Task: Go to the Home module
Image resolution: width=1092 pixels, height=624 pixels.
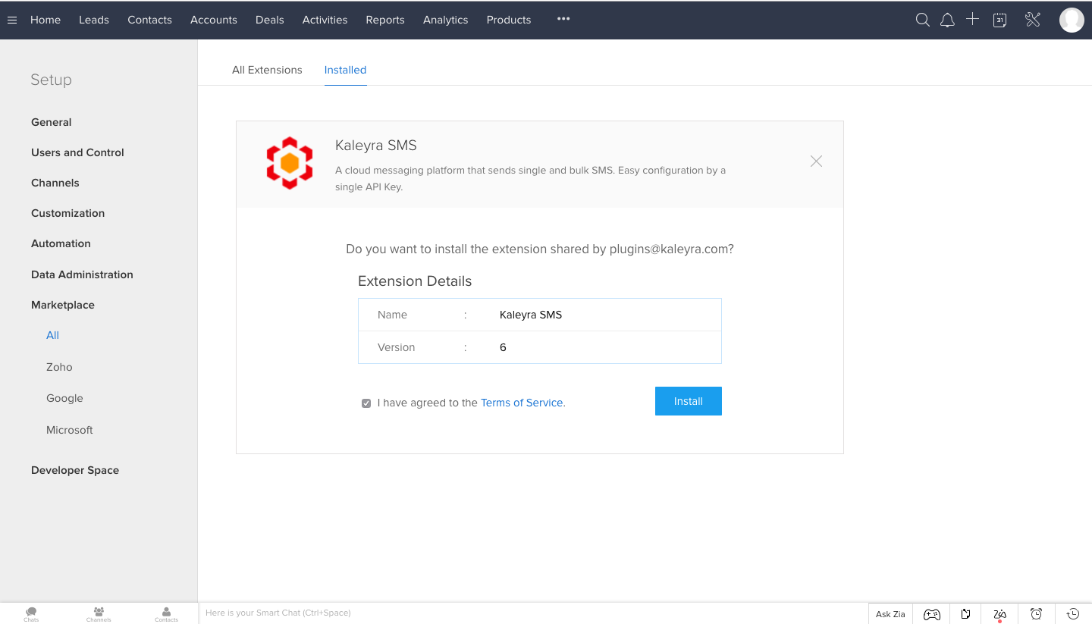Action: pyautogui.click(x=45, y=20)
